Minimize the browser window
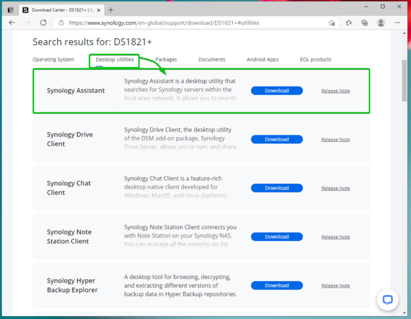 [367, 7]
